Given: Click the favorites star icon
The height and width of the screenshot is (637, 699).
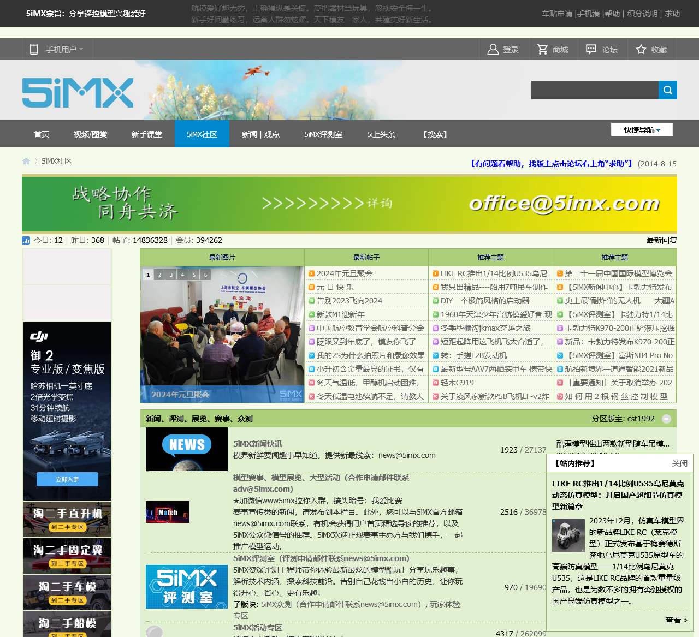Looking at the screenshot, I should coord(641,50).
